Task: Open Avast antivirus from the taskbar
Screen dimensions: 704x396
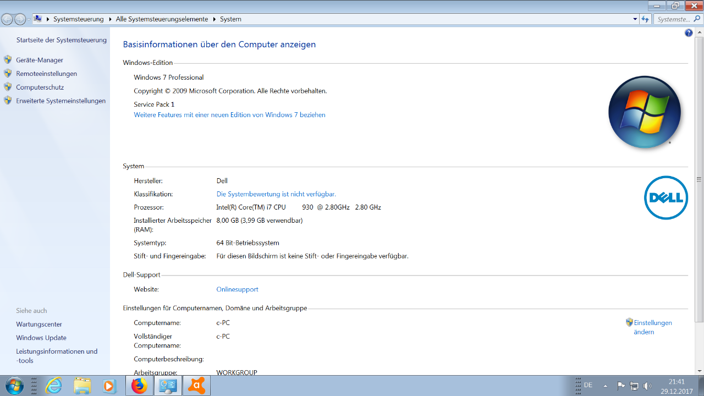Action: pyautogui.click(x=196, y=386)
